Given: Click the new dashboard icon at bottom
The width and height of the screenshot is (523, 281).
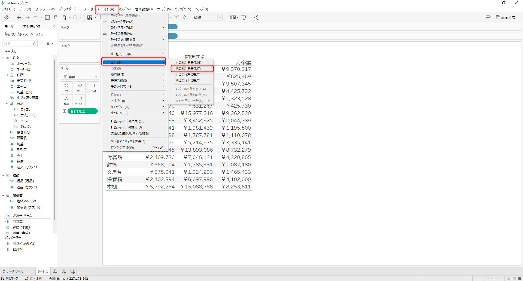Looking at the screenshot, I should point(64,271).
